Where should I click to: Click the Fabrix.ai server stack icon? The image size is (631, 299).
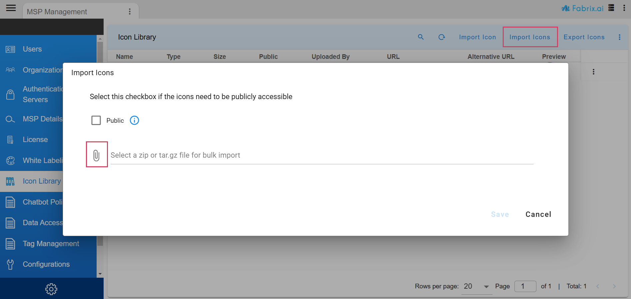click(x=611, y=8)
